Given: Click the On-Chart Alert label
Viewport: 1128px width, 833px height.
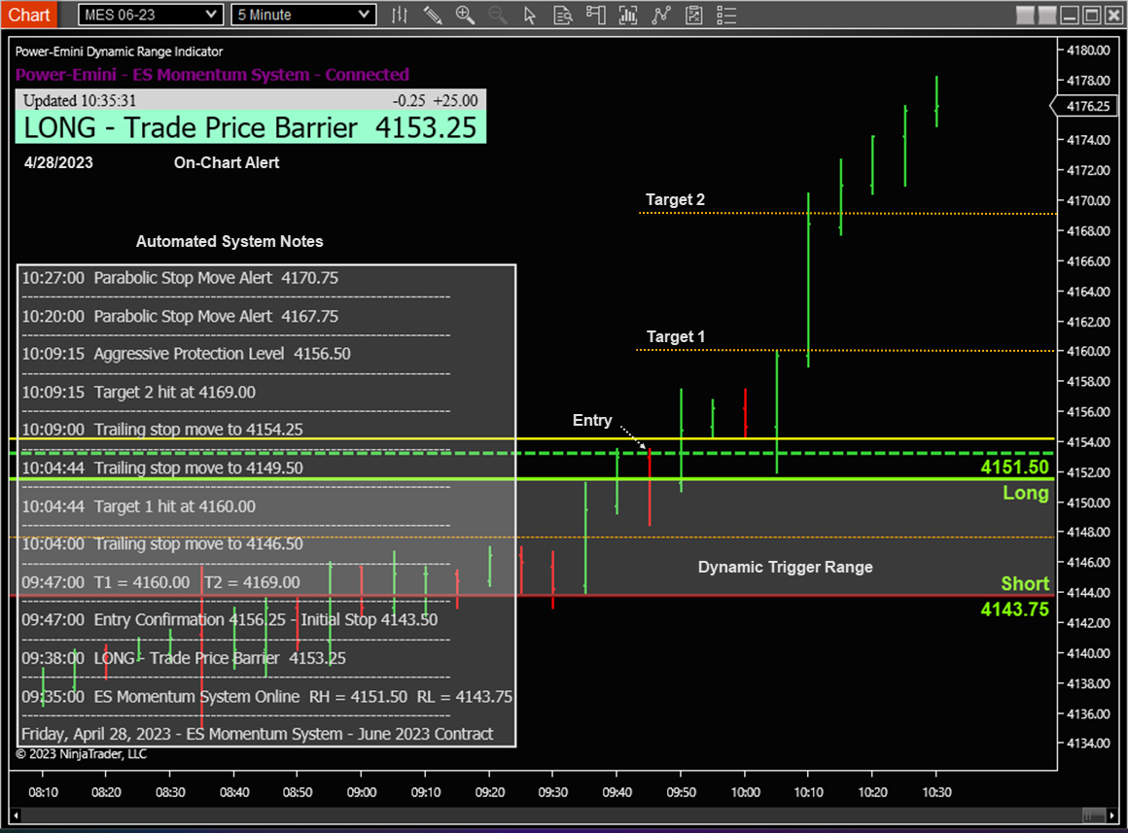Looking at the screenshot, I should (226, 162).
